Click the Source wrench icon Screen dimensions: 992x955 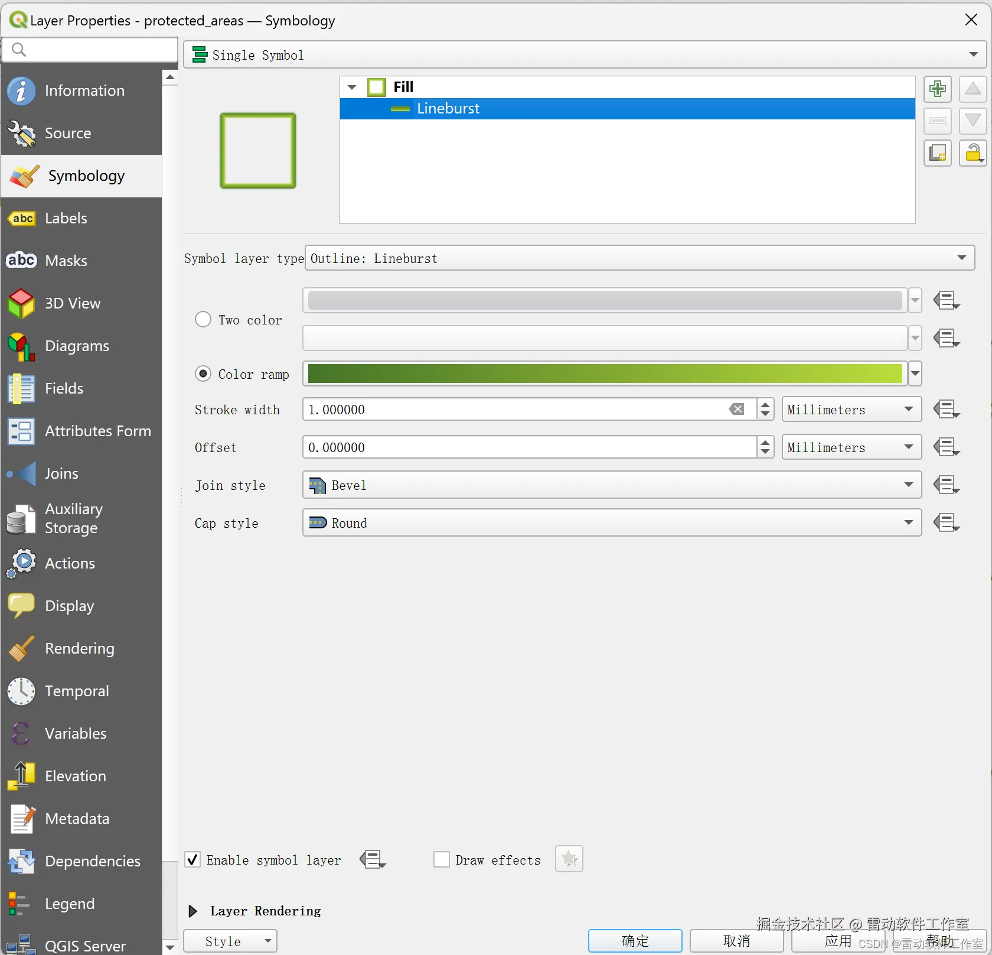point(21,133)
